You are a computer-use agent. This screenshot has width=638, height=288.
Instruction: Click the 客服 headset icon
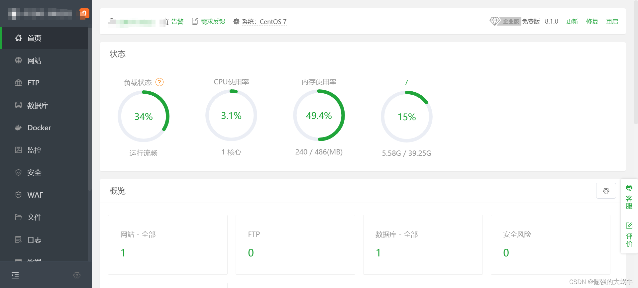[x=629, y=188]
